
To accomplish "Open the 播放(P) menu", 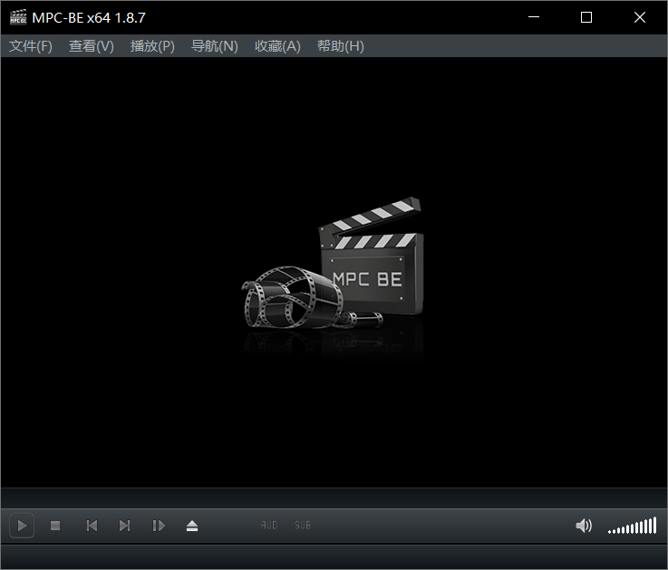I will [x=152, y=46].
